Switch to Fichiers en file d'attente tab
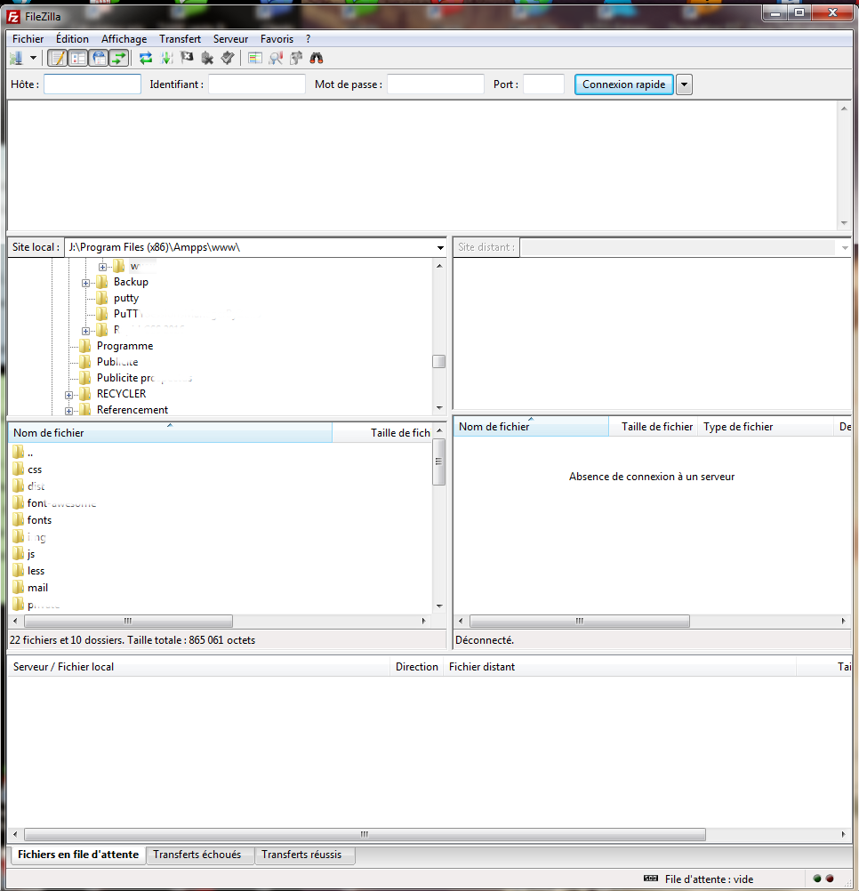The height and width of the screenshot is (891, 859). [78, 855]
